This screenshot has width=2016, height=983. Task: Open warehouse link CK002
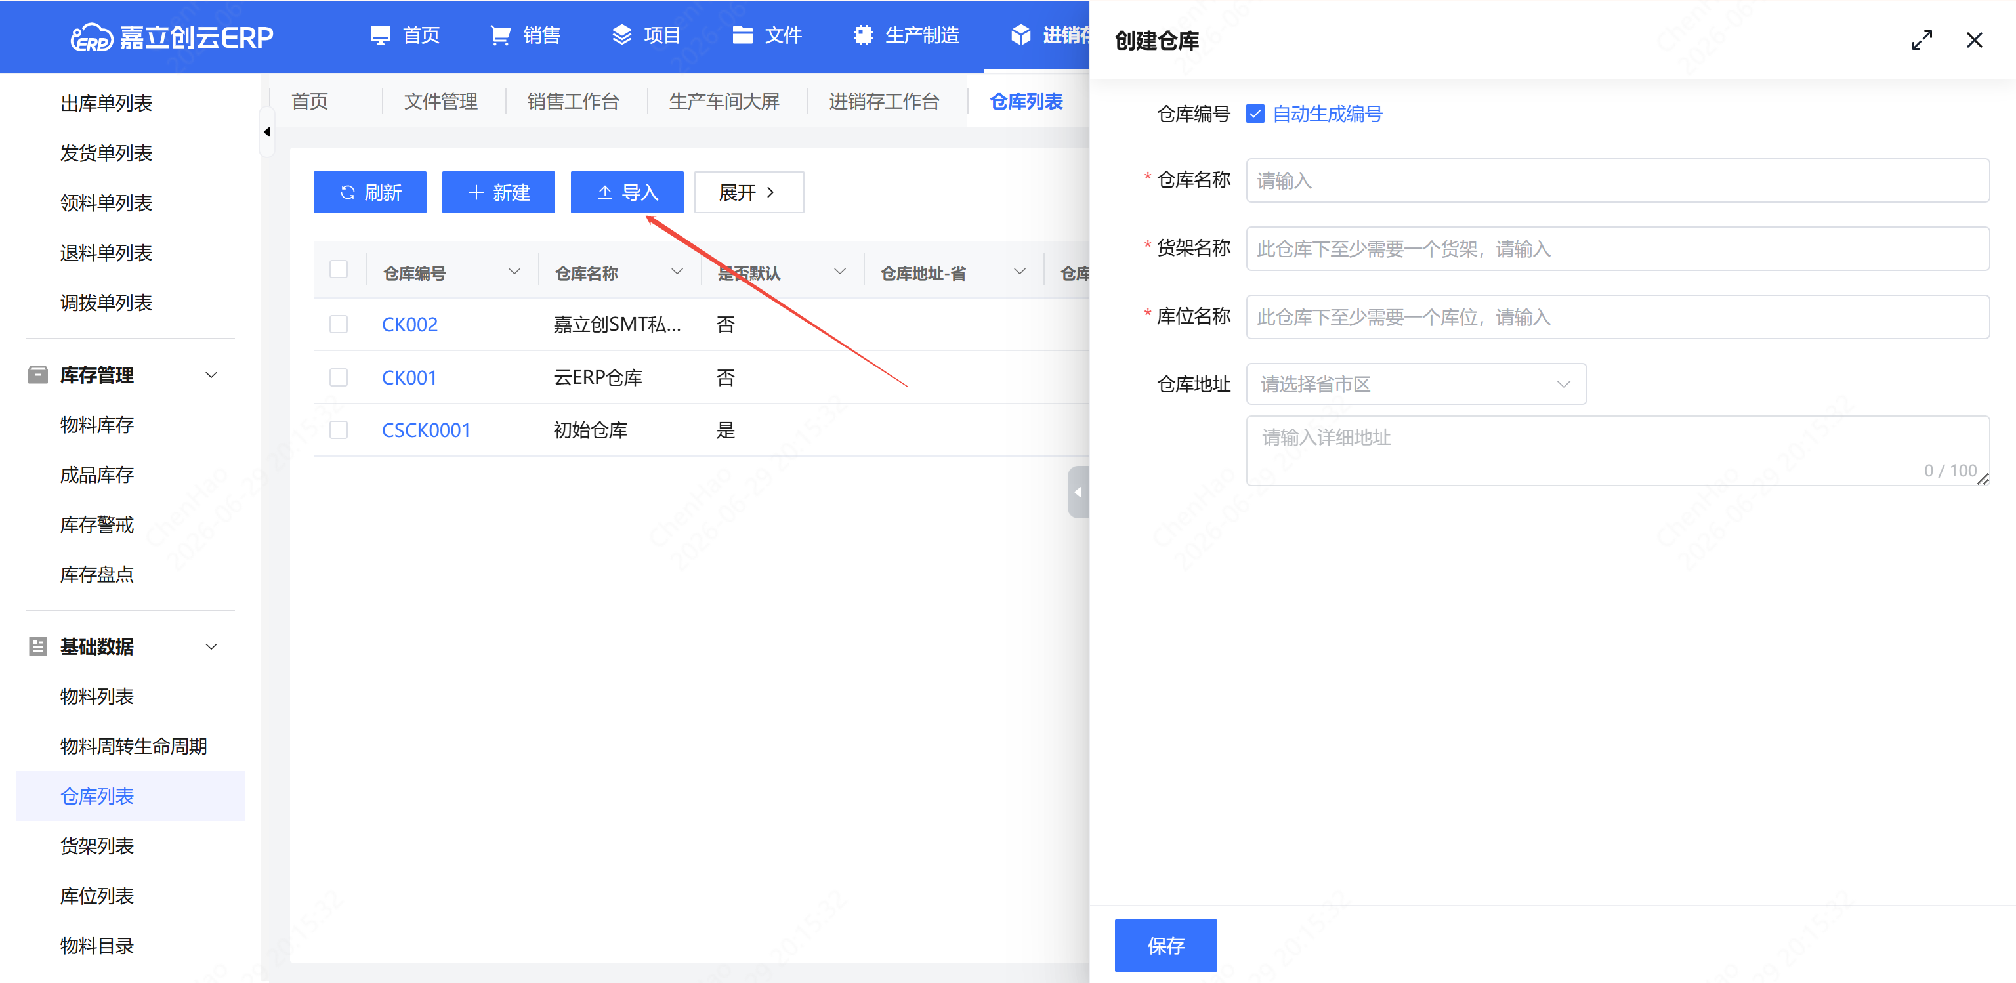(x=409, y=324)
